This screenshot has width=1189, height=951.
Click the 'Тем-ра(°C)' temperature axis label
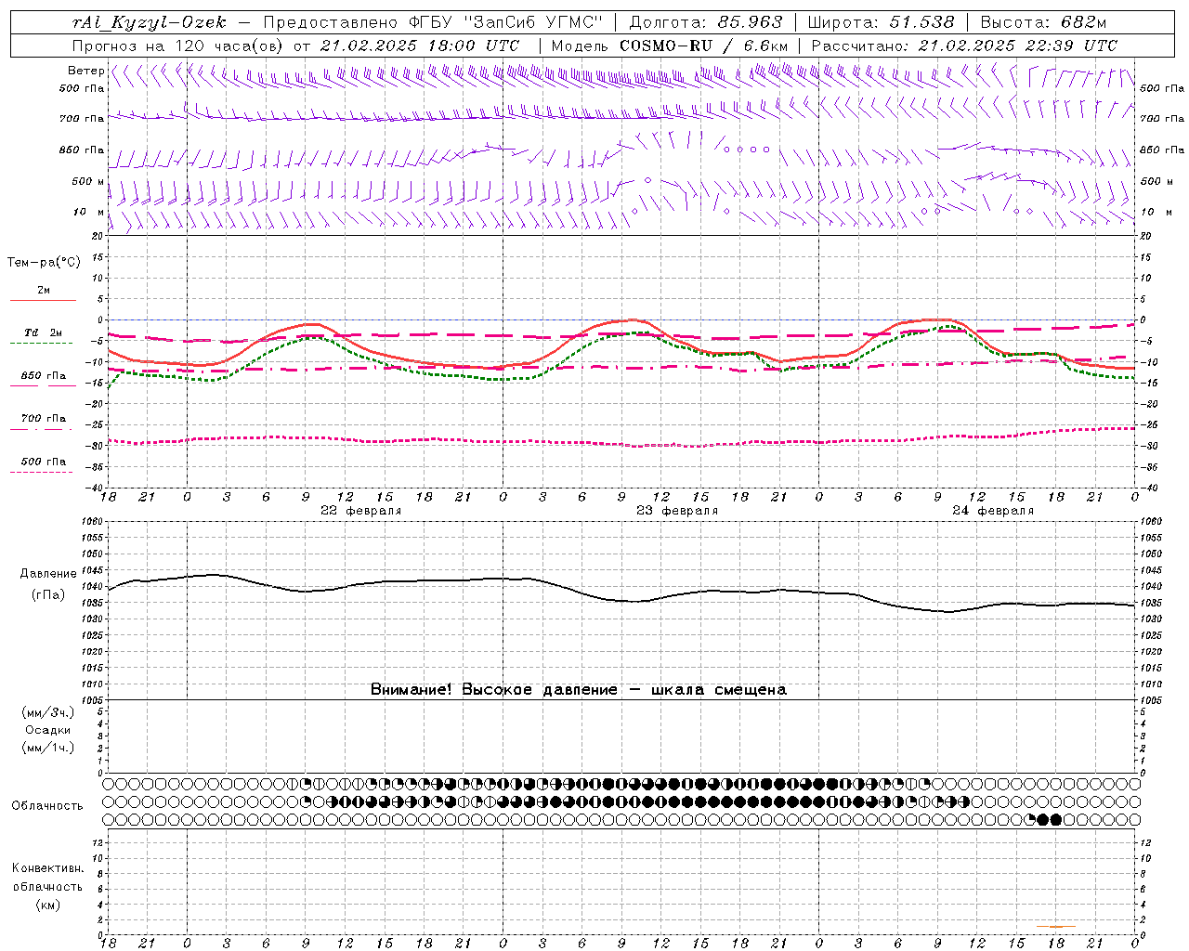click(x=44, y=263)
